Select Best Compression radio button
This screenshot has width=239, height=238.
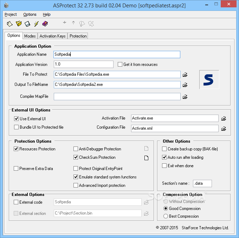(x=166, y=216)
